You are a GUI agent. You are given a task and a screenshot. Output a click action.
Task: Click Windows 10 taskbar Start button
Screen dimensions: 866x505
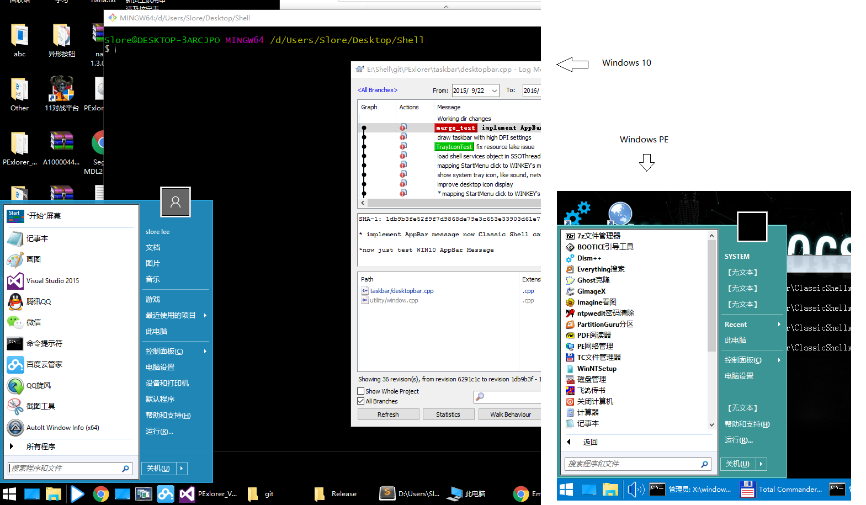tap(9, 494)
